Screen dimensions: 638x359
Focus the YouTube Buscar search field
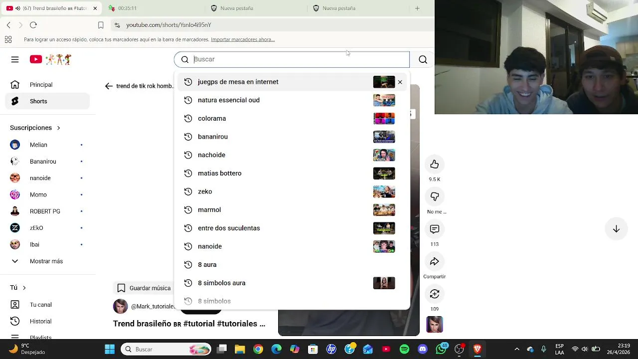[x=292, y=59]
